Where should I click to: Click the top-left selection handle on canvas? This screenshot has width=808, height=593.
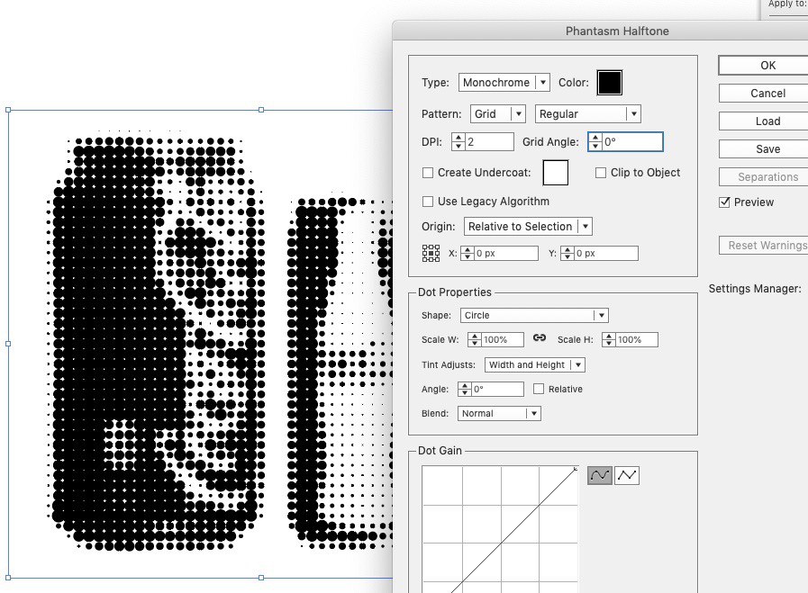pyautogui.click(x=8, y=110)
